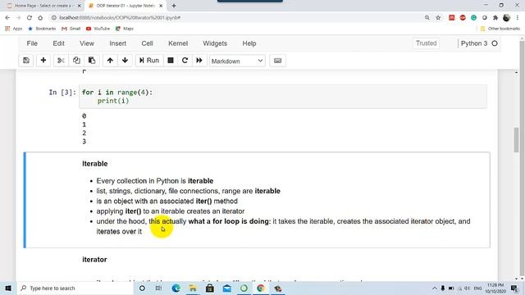The image size is (525, 295).
Task: Open Apps bookmark shortcut
Action: [14, 29]
